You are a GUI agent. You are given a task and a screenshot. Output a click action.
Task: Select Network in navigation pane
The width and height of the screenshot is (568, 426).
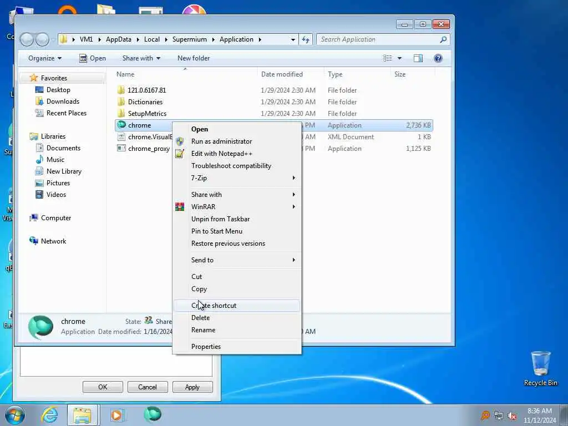click(53, 241)
